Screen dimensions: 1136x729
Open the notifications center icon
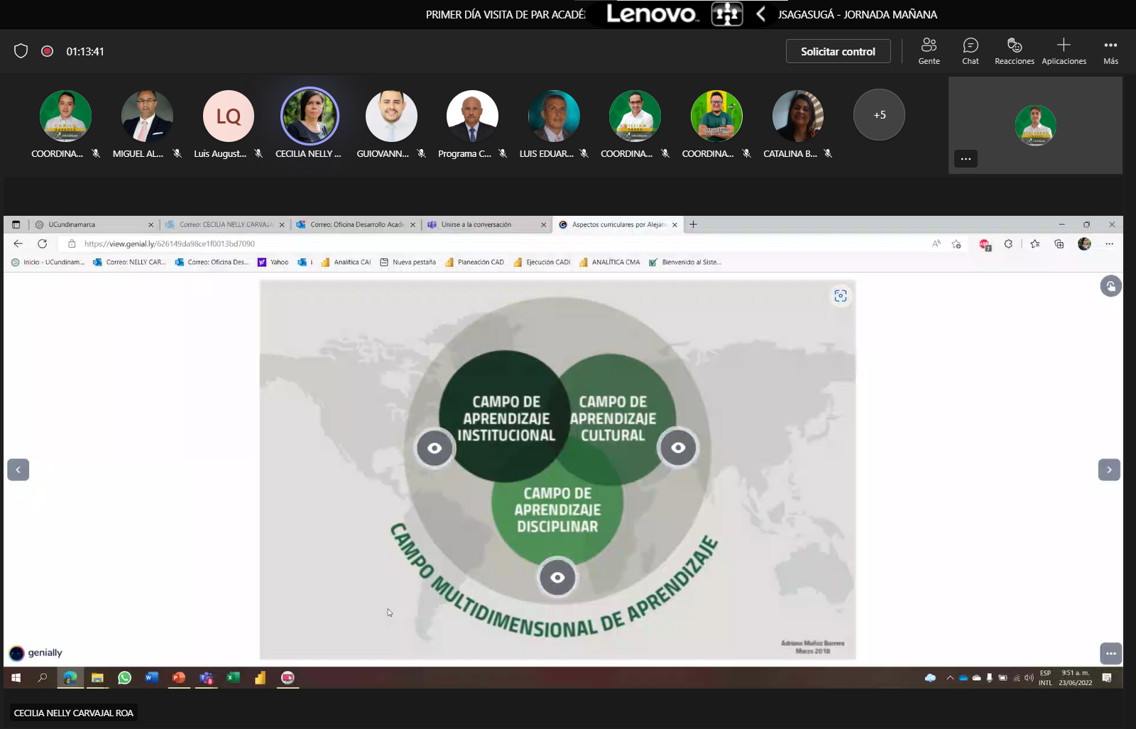[x=1107, y=678]
